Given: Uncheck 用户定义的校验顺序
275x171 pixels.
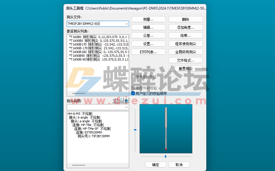Looking at the screenshot, I should point(133,93).
